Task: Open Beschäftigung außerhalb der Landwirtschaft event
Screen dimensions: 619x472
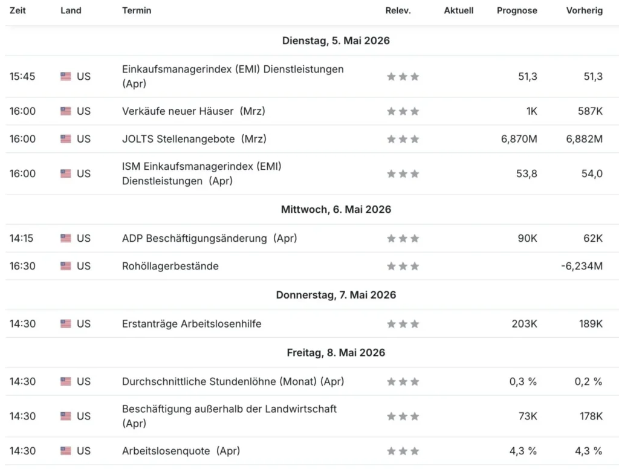Action: pos(229,416)
